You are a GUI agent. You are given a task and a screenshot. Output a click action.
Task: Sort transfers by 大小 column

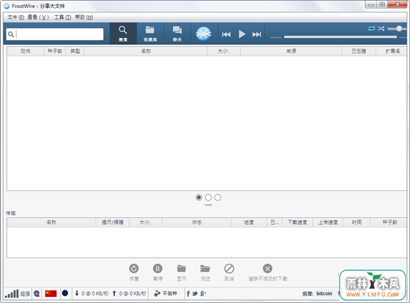(145, 222)
